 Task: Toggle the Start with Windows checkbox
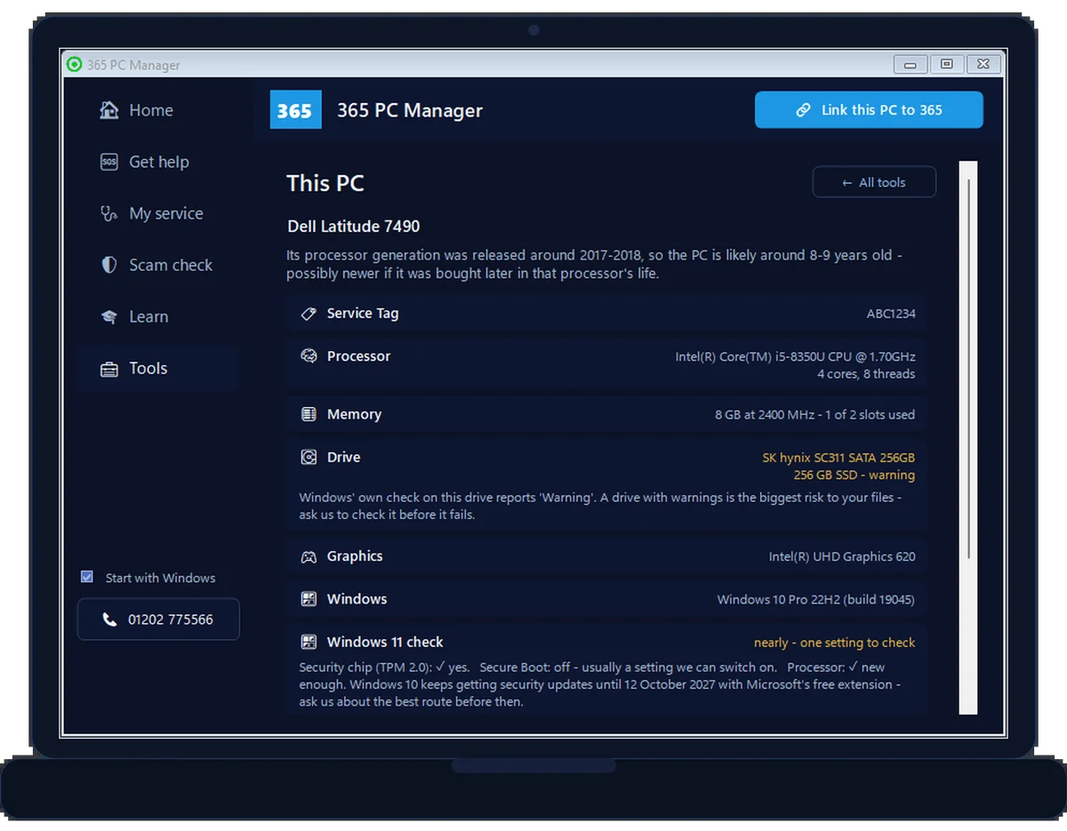(87, 577)
